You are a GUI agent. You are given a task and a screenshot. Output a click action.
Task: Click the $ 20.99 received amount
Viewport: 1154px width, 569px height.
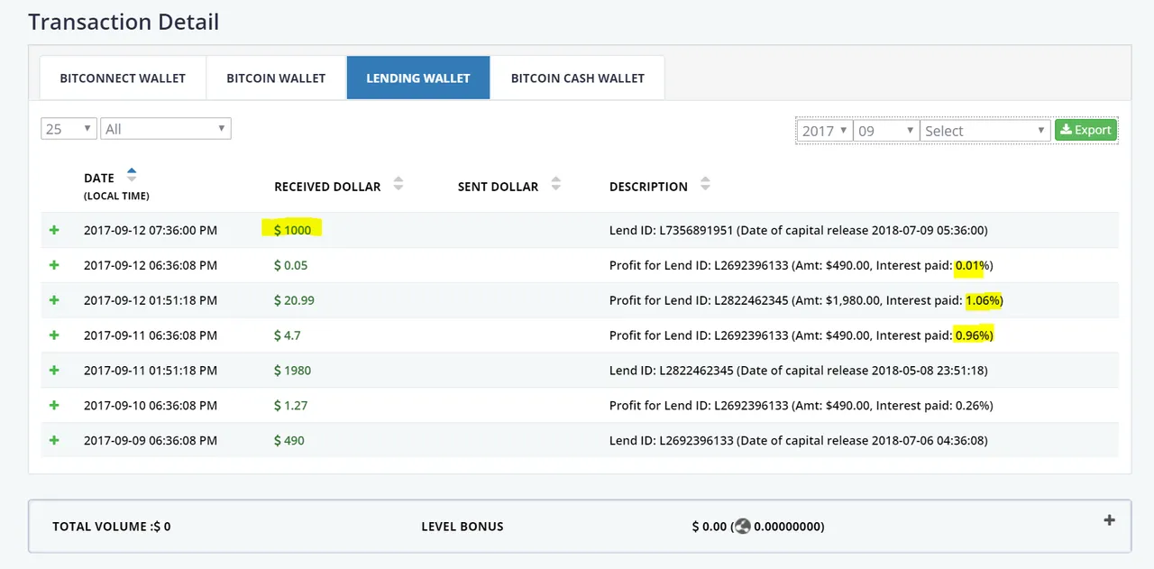point(295,300)
